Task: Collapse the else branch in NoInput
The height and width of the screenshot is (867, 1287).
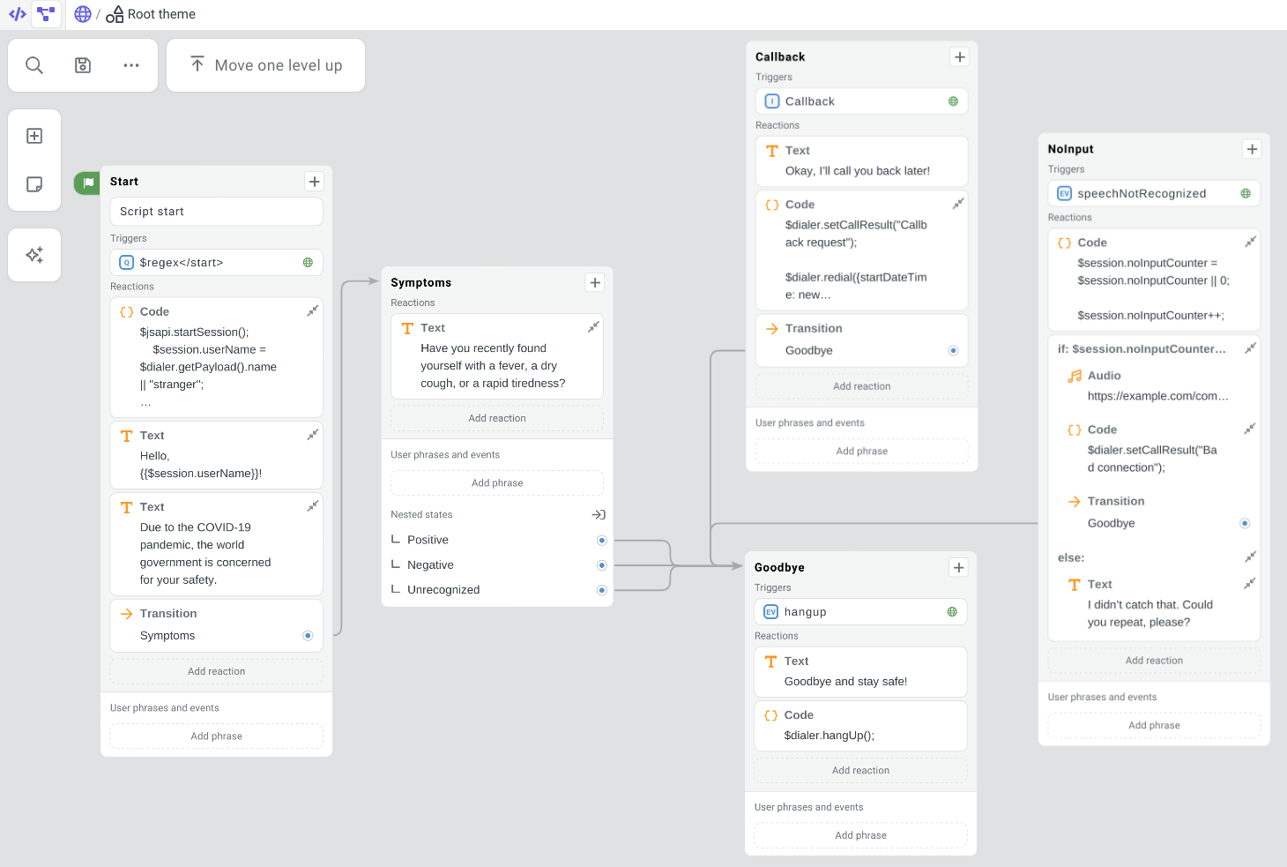Action: pyautogui.click(x=1250, y=557)
